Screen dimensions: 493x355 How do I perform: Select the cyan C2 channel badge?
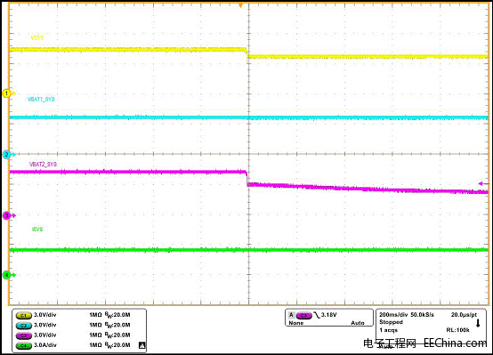tap(24, 326)
